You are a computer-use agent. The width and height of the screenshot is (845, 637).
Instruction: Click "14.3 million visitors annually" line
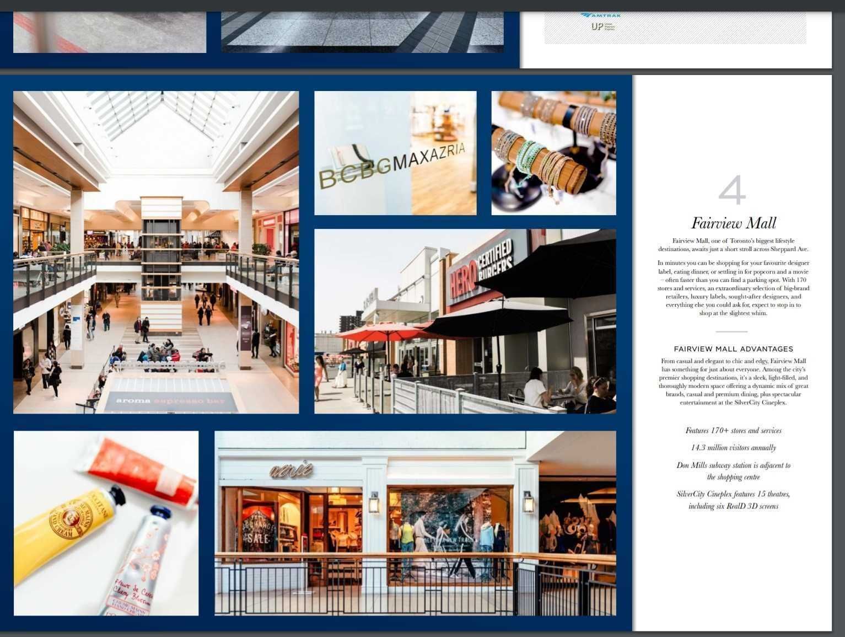click(x=733, y=448)
